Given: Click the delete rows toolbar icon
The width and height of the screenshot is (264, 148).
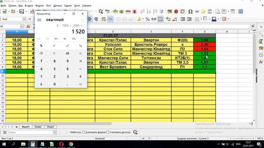Looking at the screenshot, I should pyautogui.click(x=128, y=12).
